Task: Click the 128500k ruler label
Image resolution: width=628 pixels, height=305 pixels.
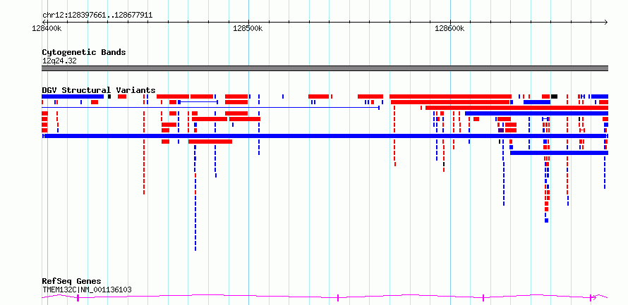Action: (x=248, y=28)
